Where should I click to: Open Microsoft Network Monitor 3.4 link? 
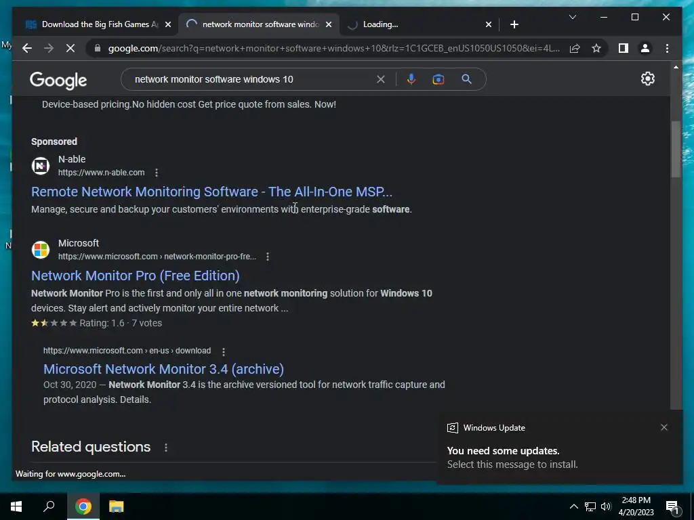[x=164, y=369]
